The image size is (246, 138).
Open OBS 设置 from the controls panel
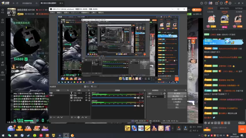(x=177, y=105)
